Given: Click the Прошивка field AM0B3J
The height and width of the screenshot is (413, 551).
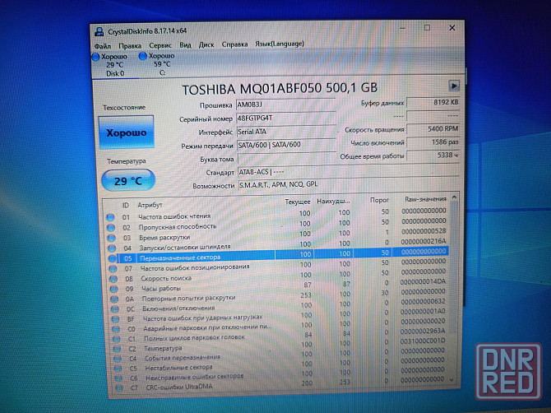Looking at the screenshot, I should tap(285, 104).
